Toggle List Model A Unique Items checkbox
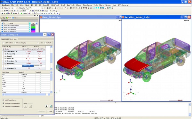Image resolution: width=192 pixels, height=119 pixels. click(3, 103)
